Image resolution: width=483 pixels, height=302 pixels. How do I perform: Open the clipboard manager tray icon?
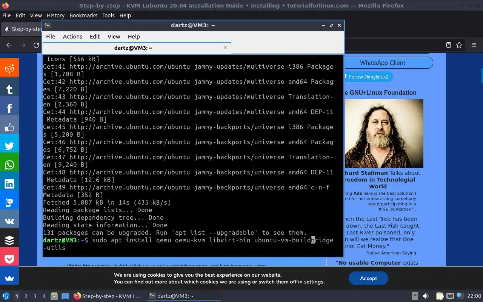(x=440, y=296)
